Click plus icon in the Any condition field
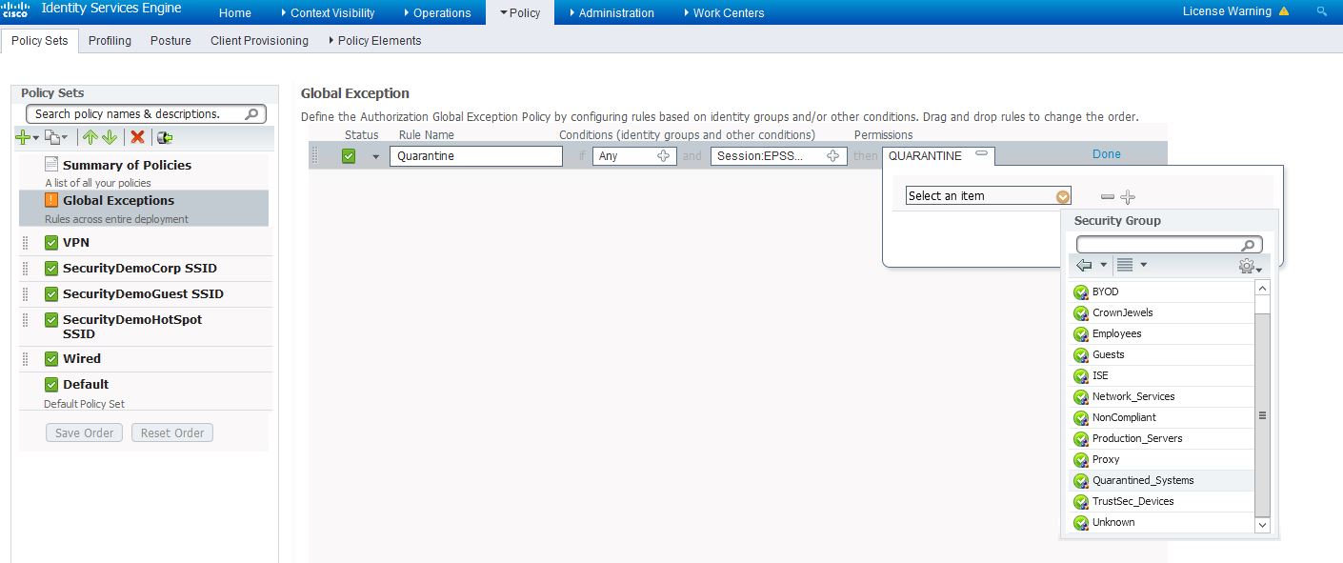 (664, 156)
